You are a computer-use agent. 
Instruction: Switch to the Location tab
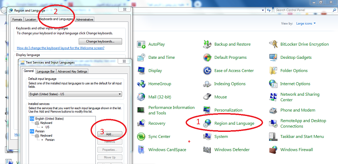[31, 19]
